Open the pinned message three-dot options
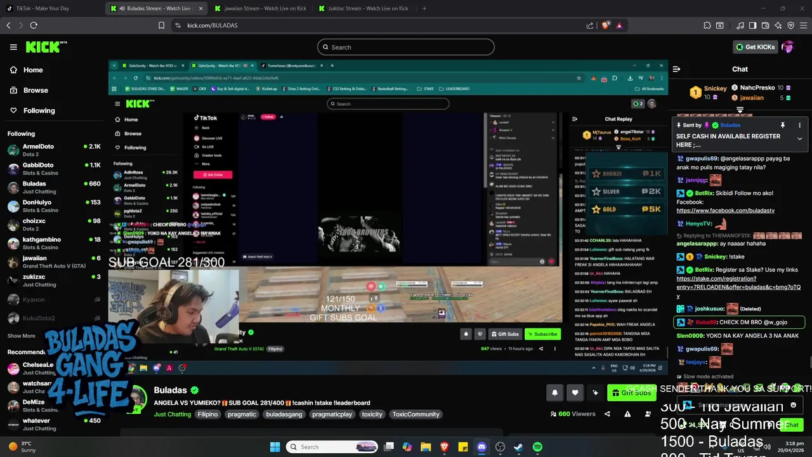Viewport: 812px width, 457px height. pyautogui.click(x=799, y=126)
